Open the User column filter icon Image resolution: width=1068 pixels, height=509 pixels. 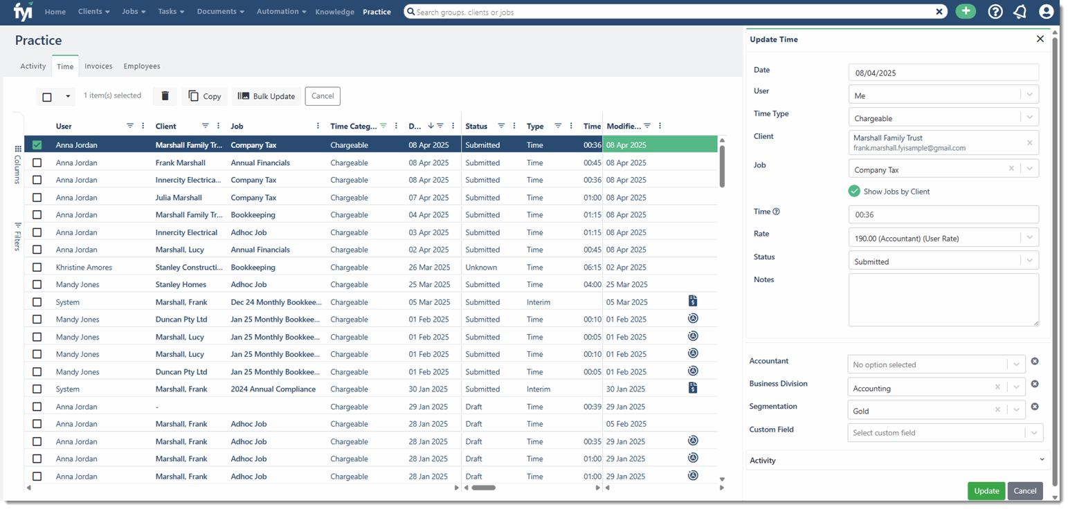[x=130, y=126]
